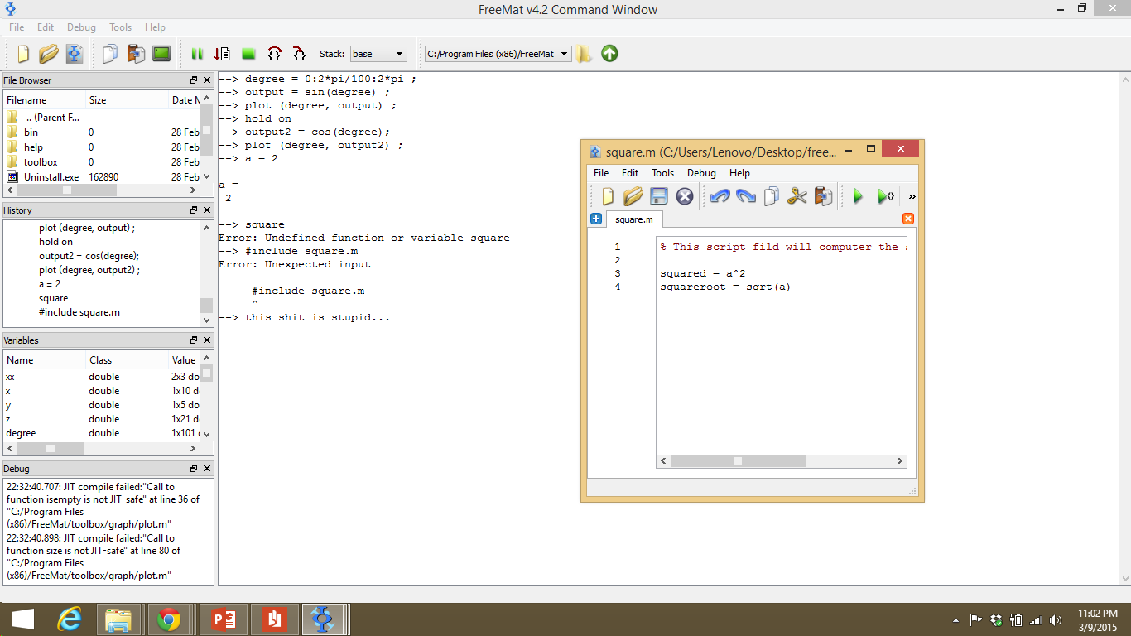This screenshot has height=636, width=1131.
Task: Click the Open folder icon in the square.m editor toolbar
Action: click(633, 196)
